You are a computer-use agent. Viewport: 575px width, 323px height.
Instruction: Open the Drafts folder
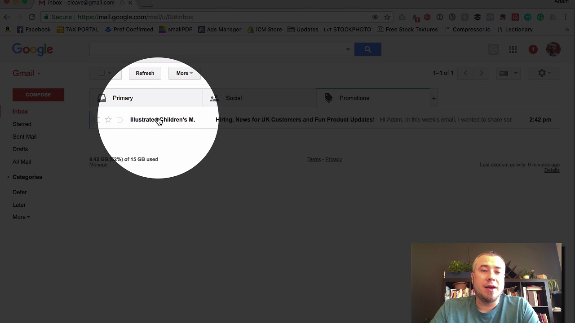point(20,149)
